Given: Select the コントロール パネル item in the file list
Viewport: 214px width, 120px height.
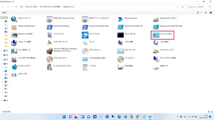Looking at the screenshot, I should point(162,35).
